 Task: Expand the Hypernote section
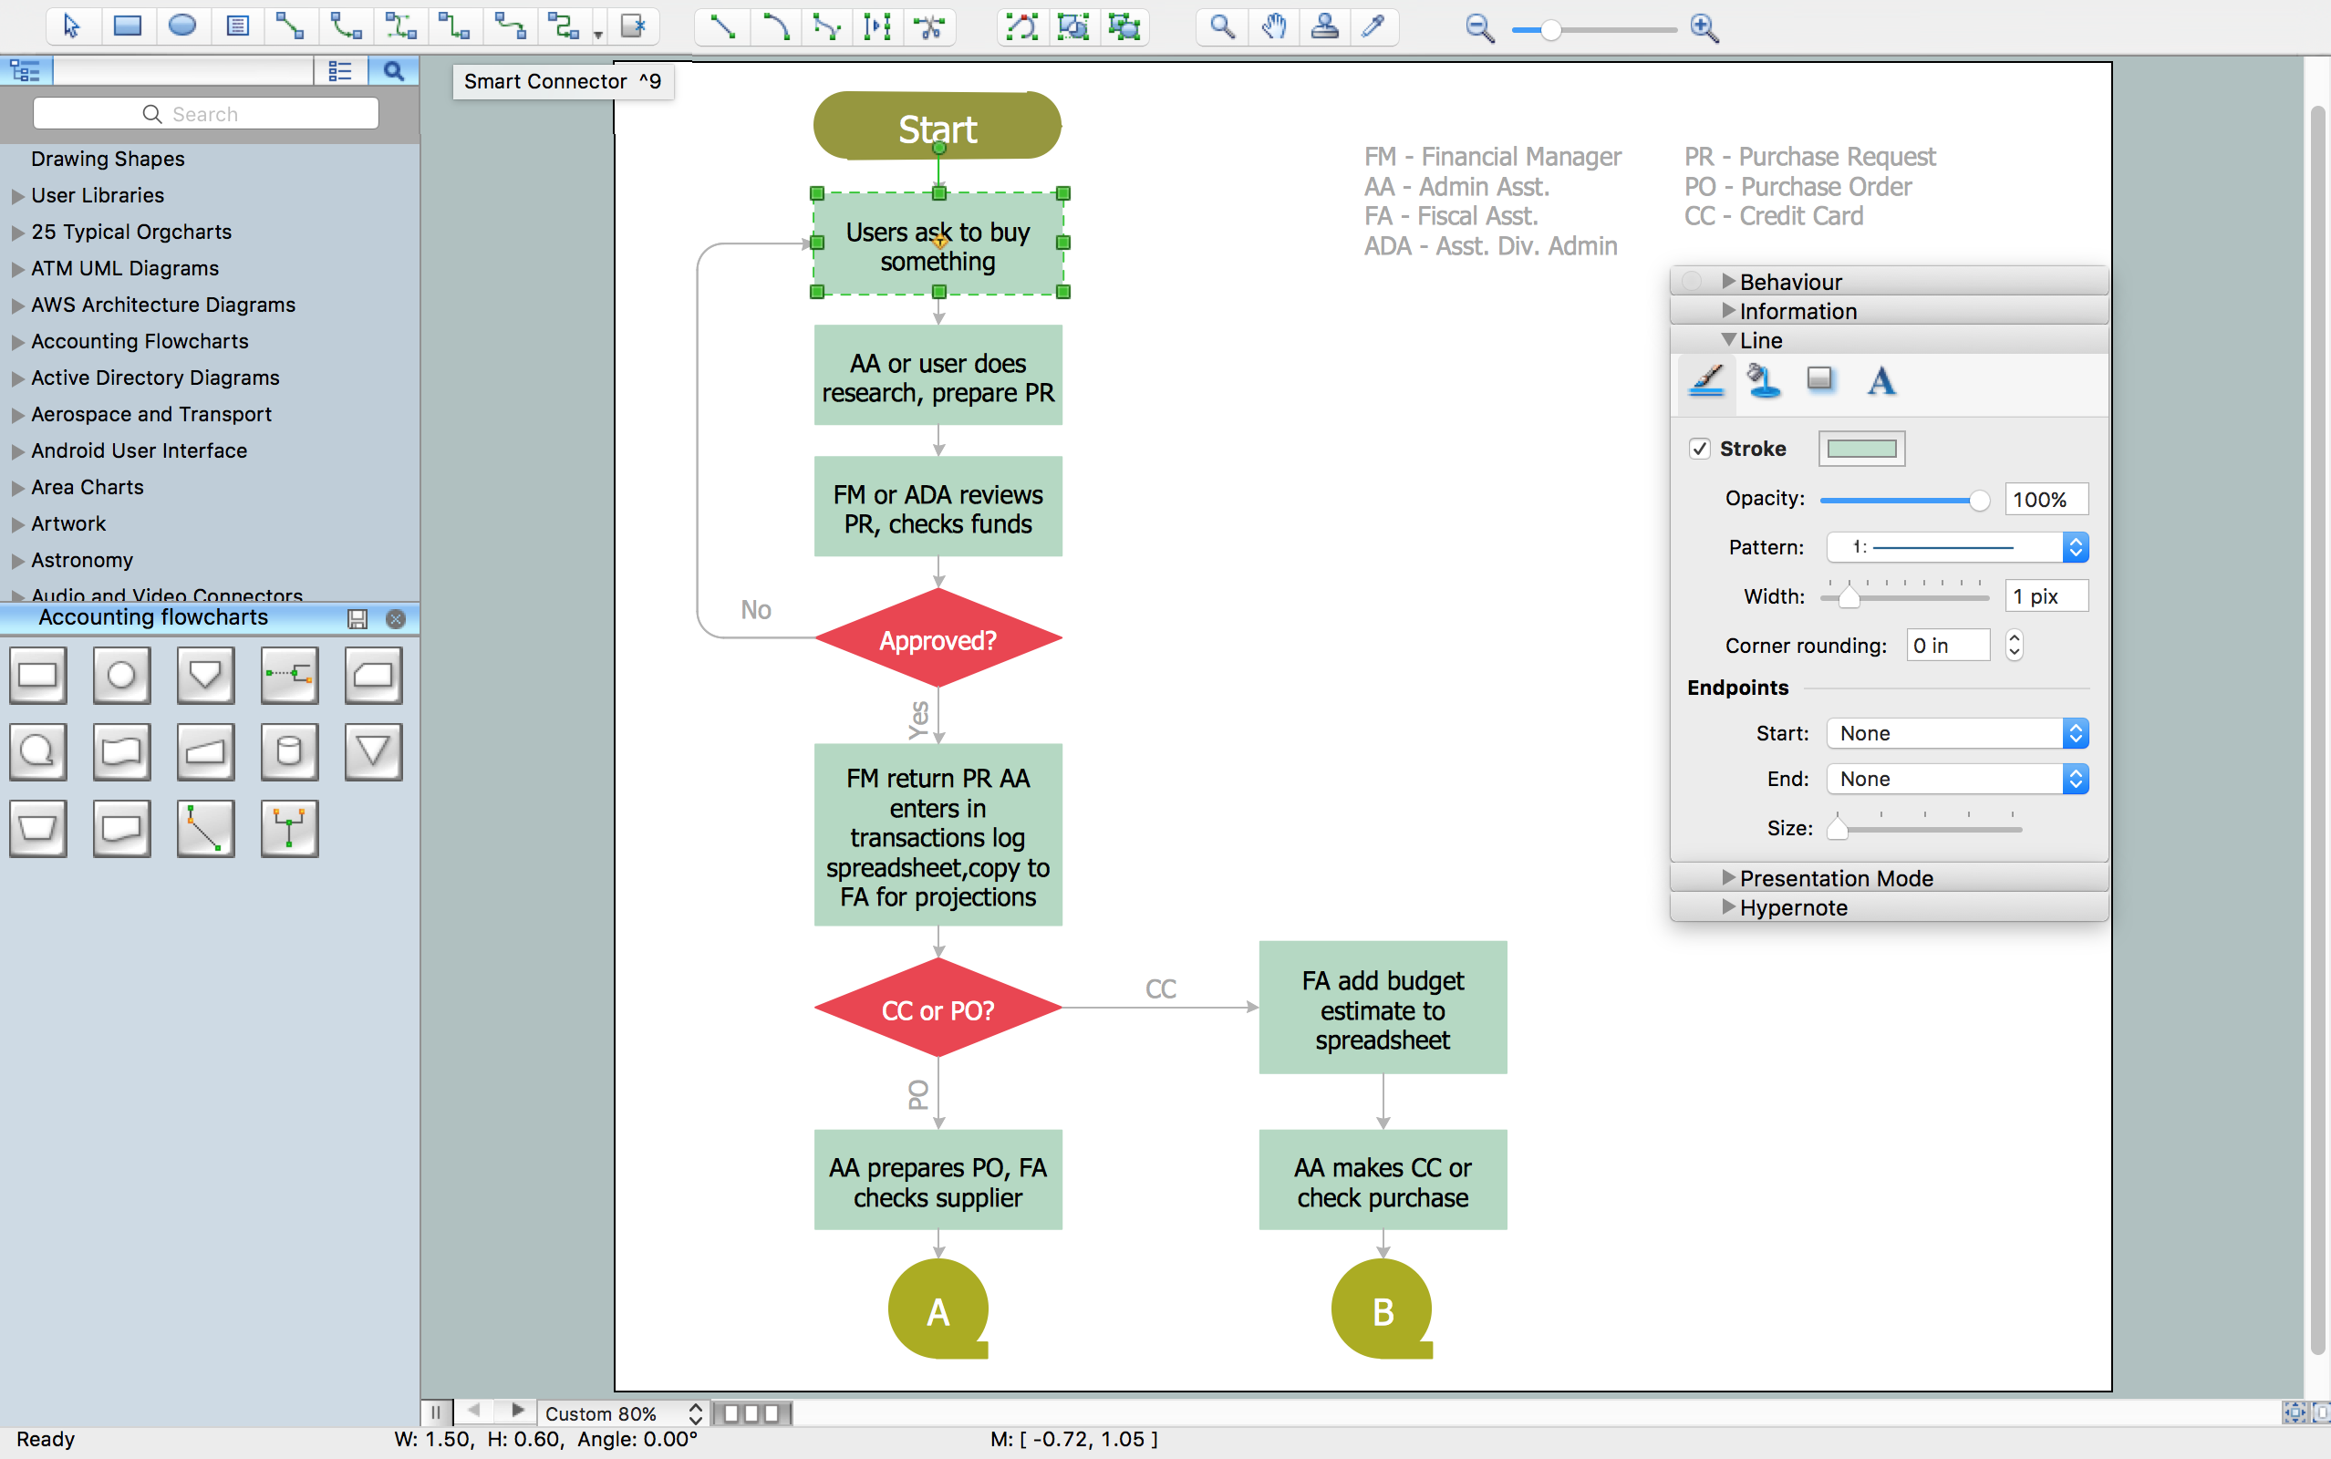coord(1729,906)
